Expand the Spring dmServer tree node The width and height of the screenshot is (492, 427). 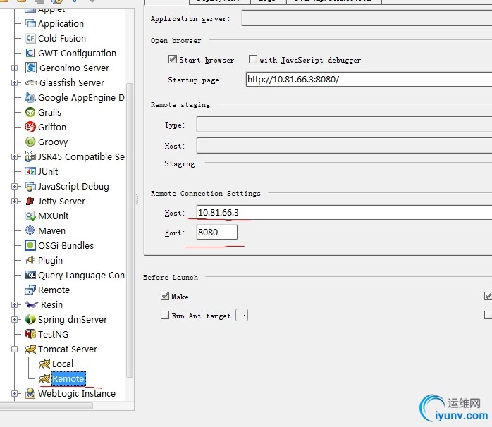click(x=14, y=319)
